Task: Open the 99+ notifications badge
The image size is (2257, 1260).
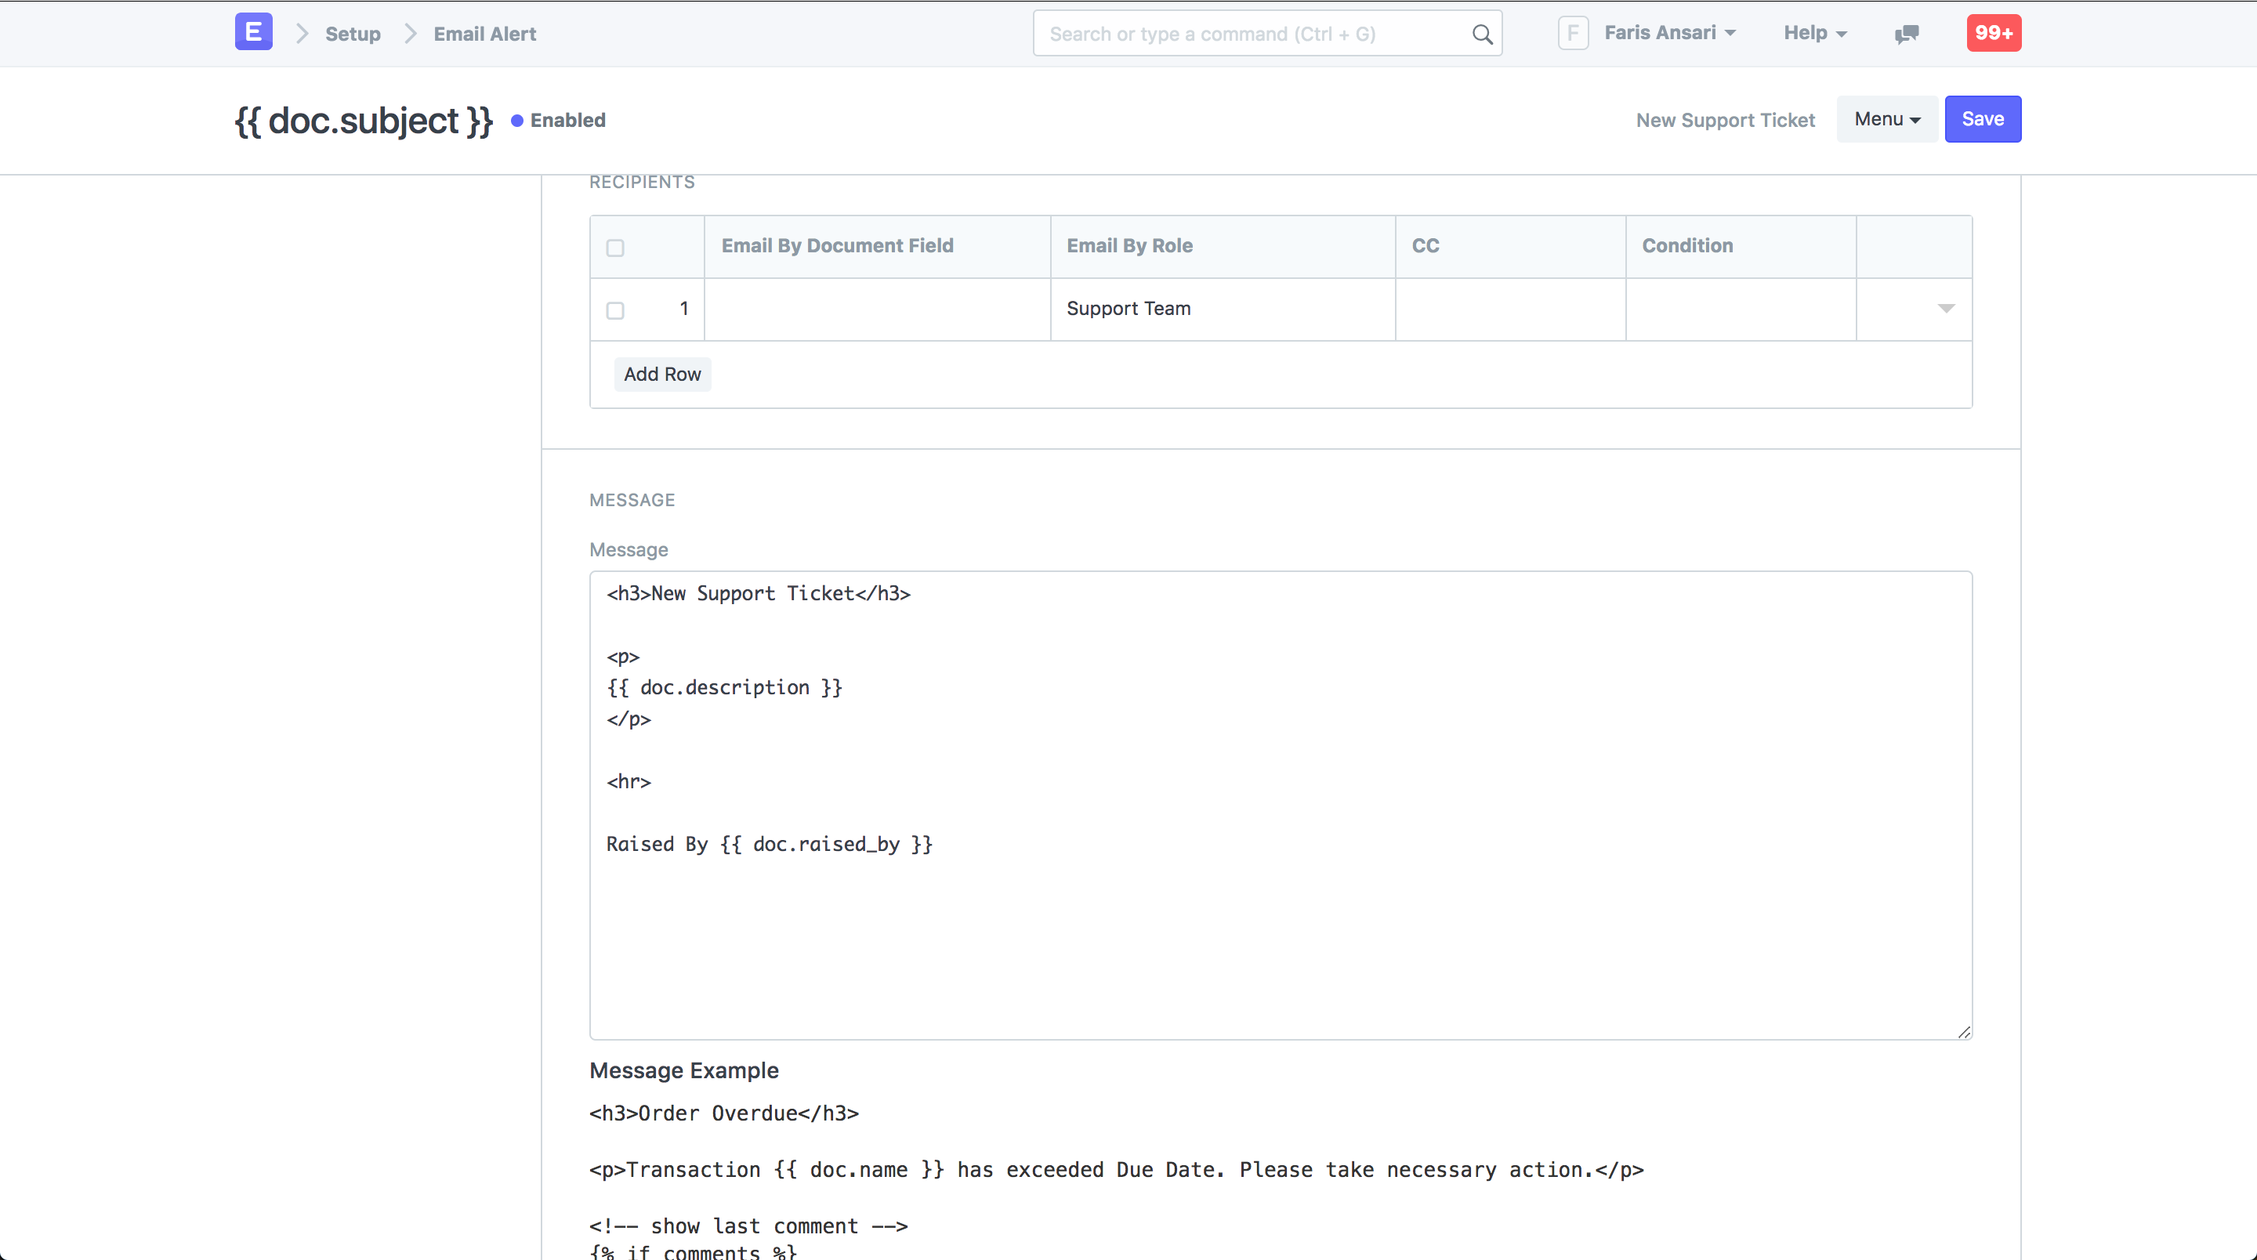Action: point(1993,33)
